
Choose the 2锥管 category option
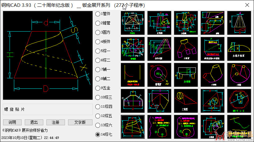pos(98,23)
